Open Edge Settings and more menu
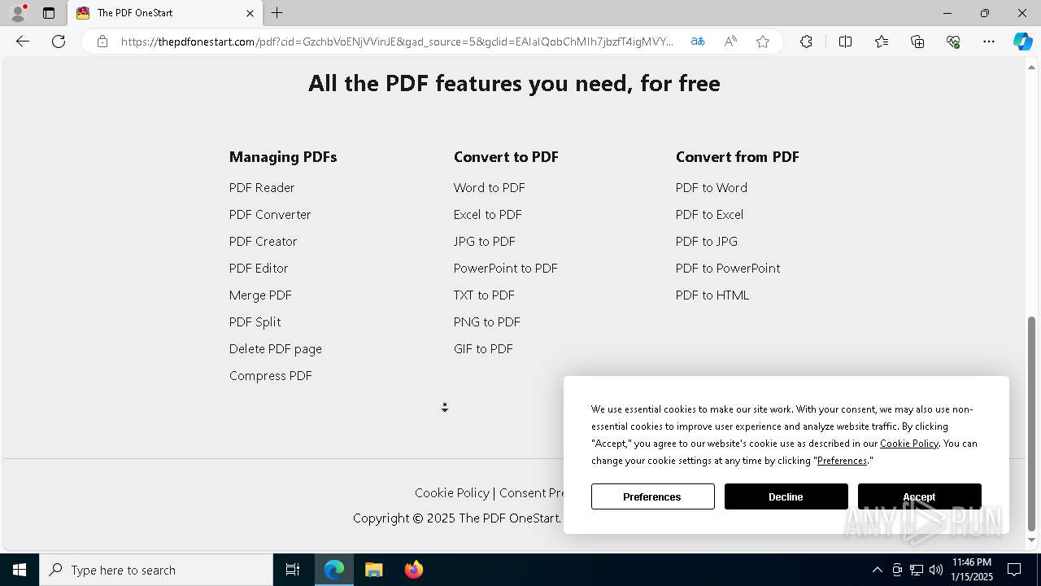Screen dimensions: 1041x586 [x=989, y=42]
